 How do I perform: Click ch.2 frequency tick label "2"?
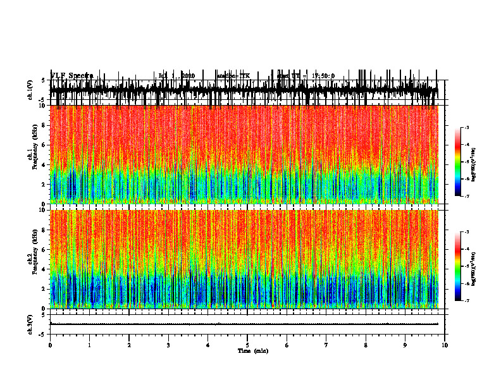[x=44, y=289]
